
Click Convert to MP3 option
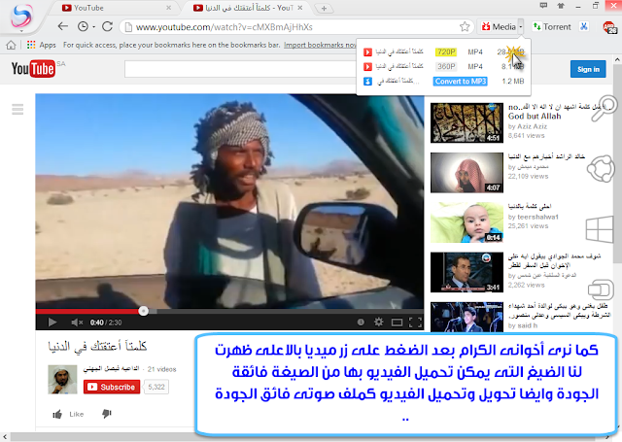[460, 82]
